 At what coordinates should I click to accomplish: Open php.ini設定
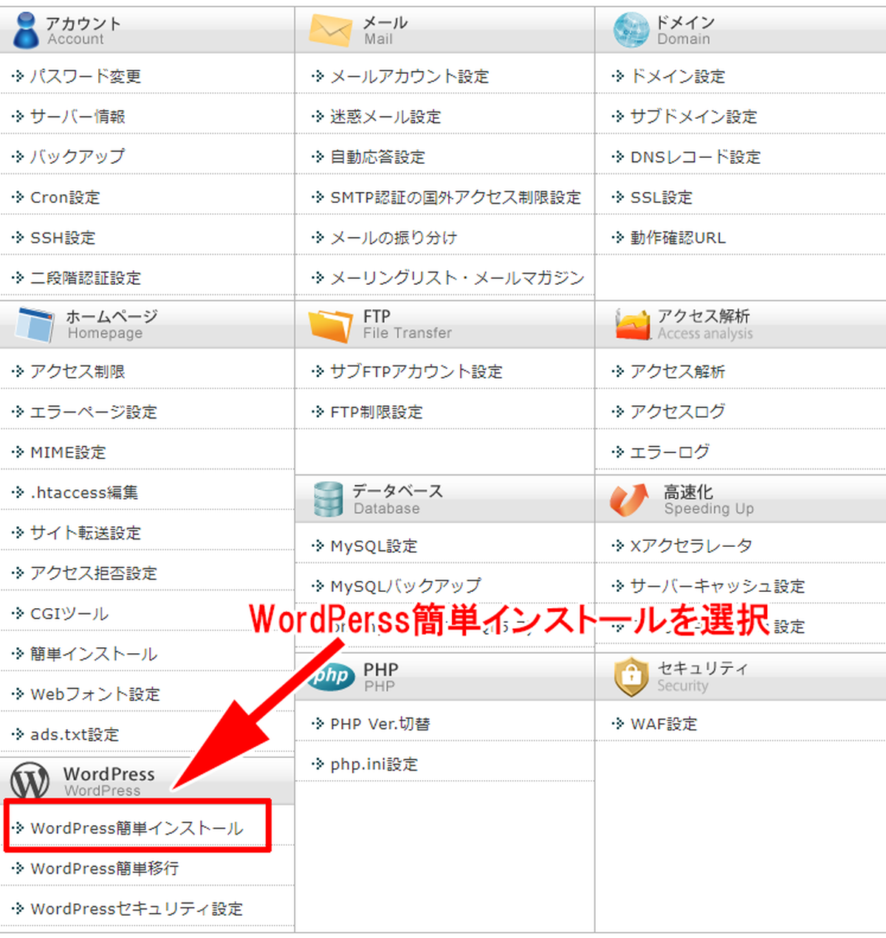point(374,765)
